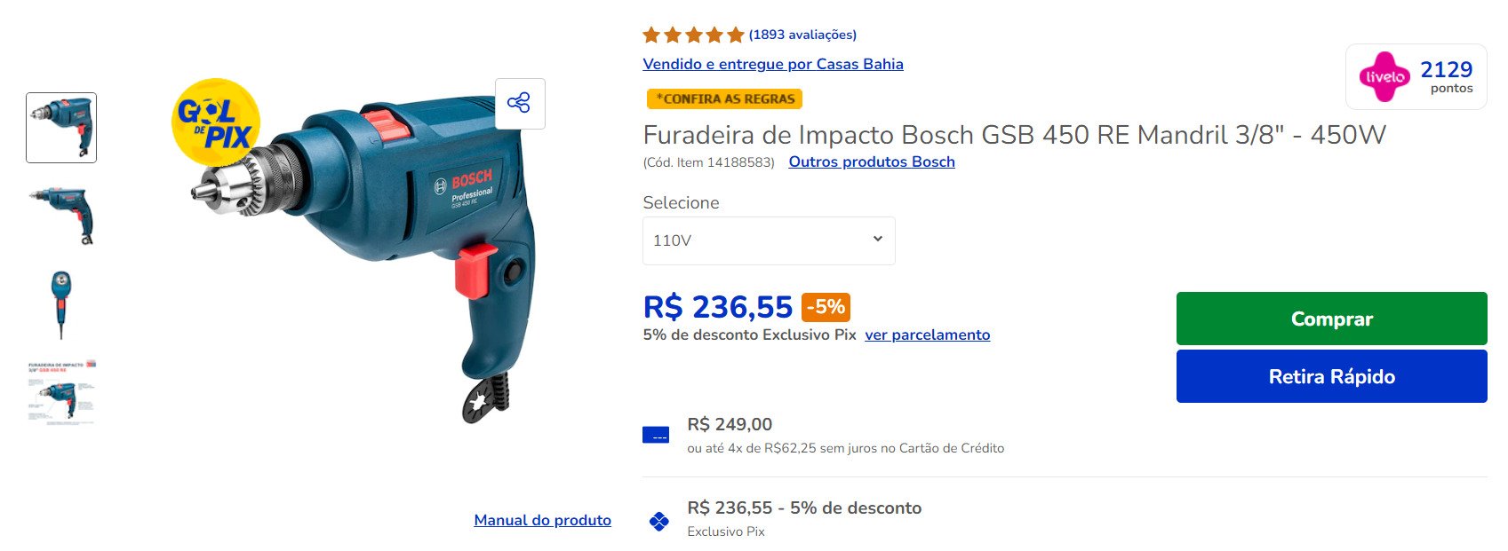Screen dimensions: 1508x551
Task: Click the Confira as Regras yellow tag
Action: [724, 98]
